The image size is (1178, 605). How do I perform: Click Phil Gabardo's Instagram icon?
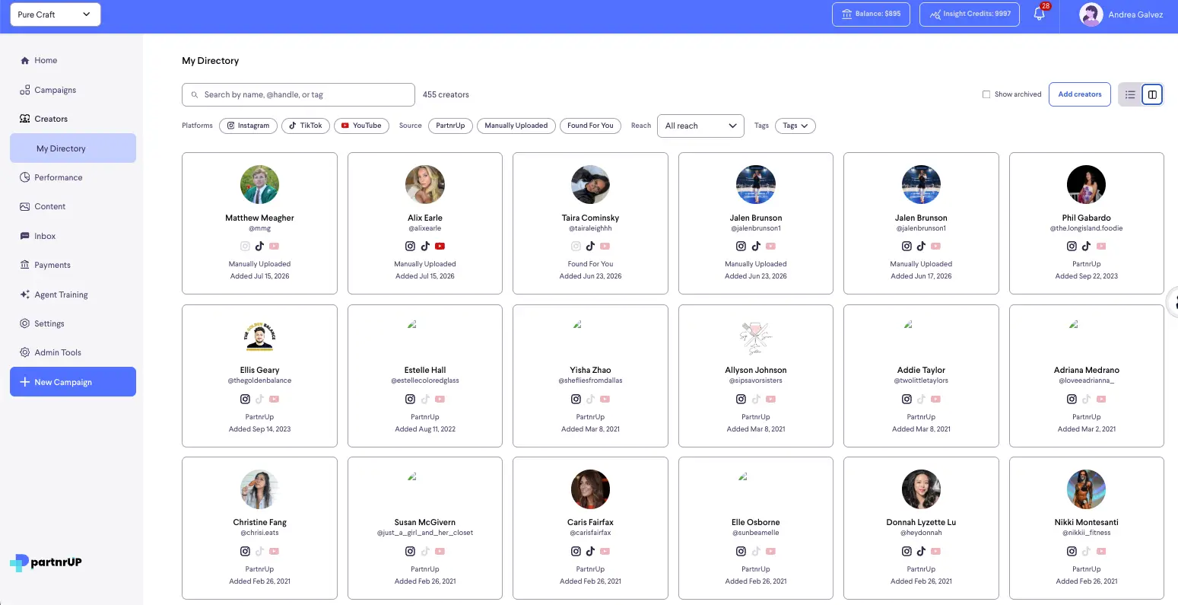tap(1072, 246)
